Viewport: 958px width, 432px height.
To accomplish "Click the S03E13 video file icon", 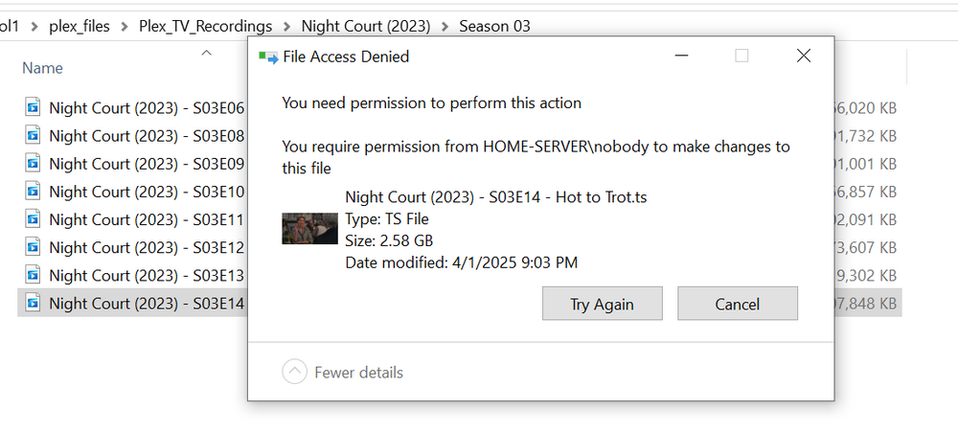I will tap(33, 276).
